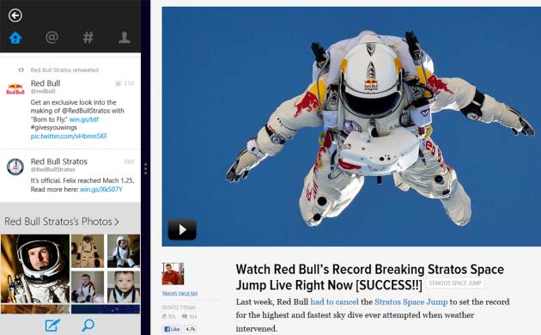Viewport: 541px width, 335px height.
Task: Click the Facebook Like button
Action: 172,329
